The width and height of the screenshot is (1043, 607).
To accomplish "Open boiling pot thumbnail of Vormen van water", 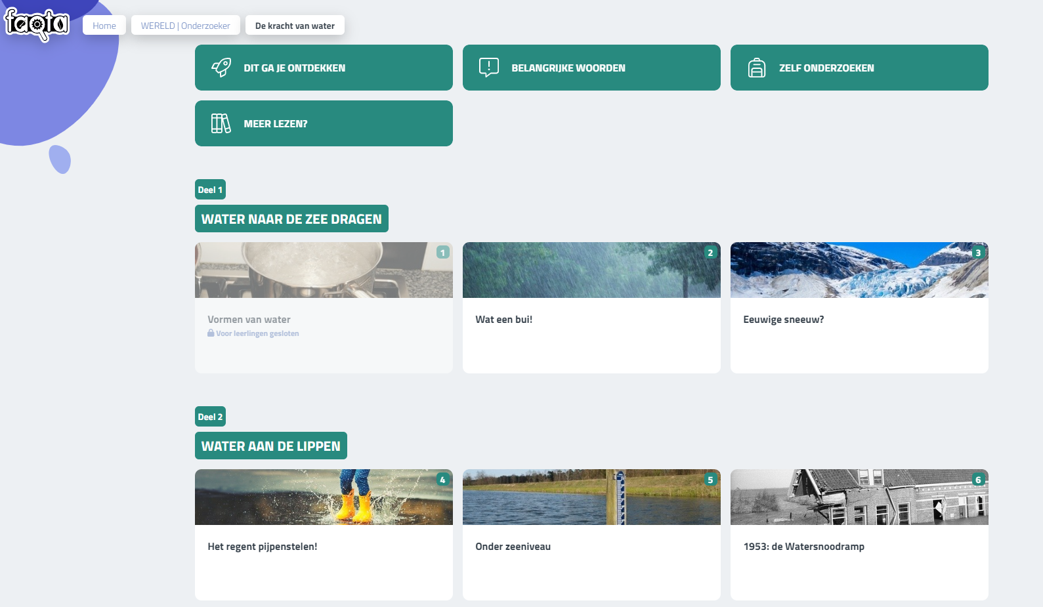I will tap(324, 270).
